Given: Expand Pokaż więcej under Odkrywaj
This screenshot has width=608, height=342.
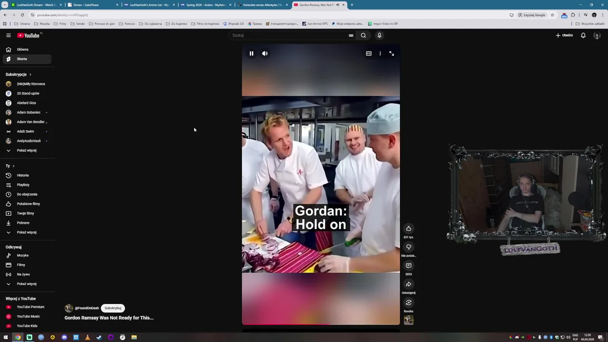Looking at the screenshot, I should point(27,284).
